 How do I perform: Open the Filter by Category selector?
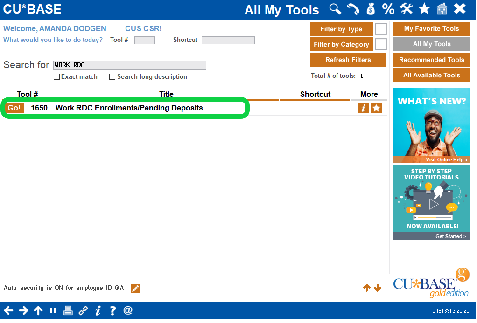(341, 44)
